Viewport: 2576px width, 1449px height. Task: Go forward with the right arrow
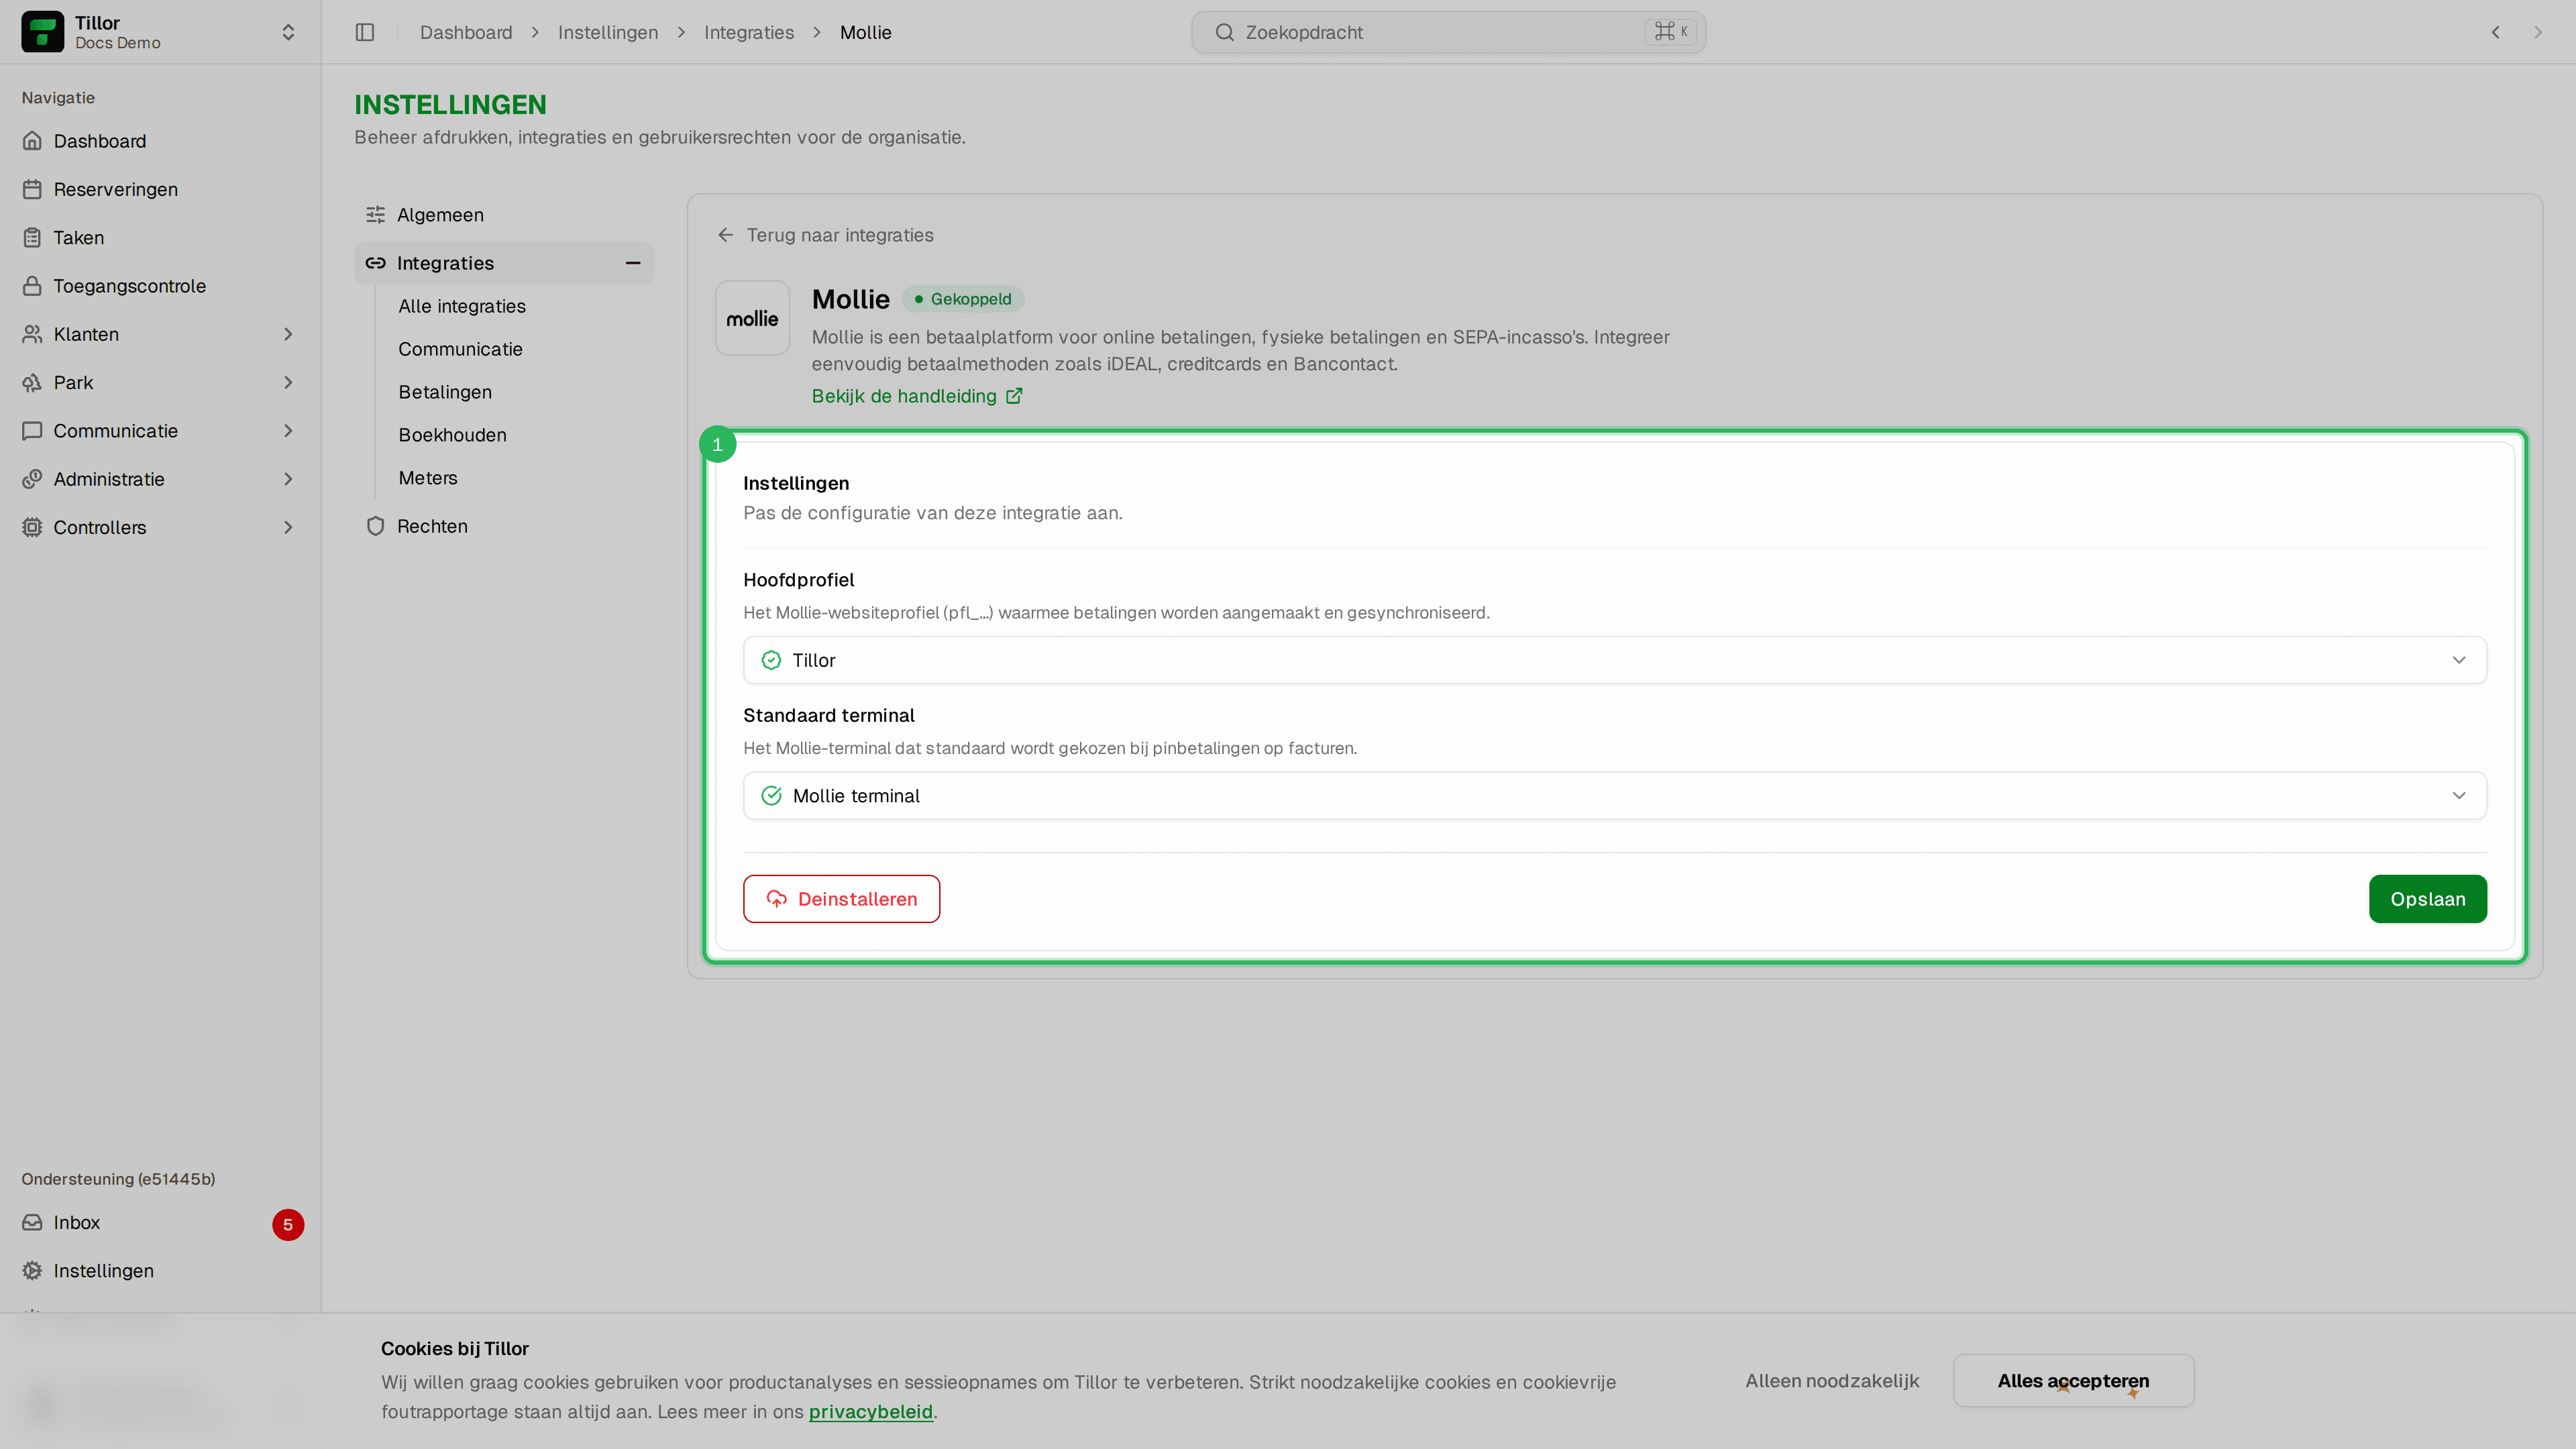tap(2537, 32)
